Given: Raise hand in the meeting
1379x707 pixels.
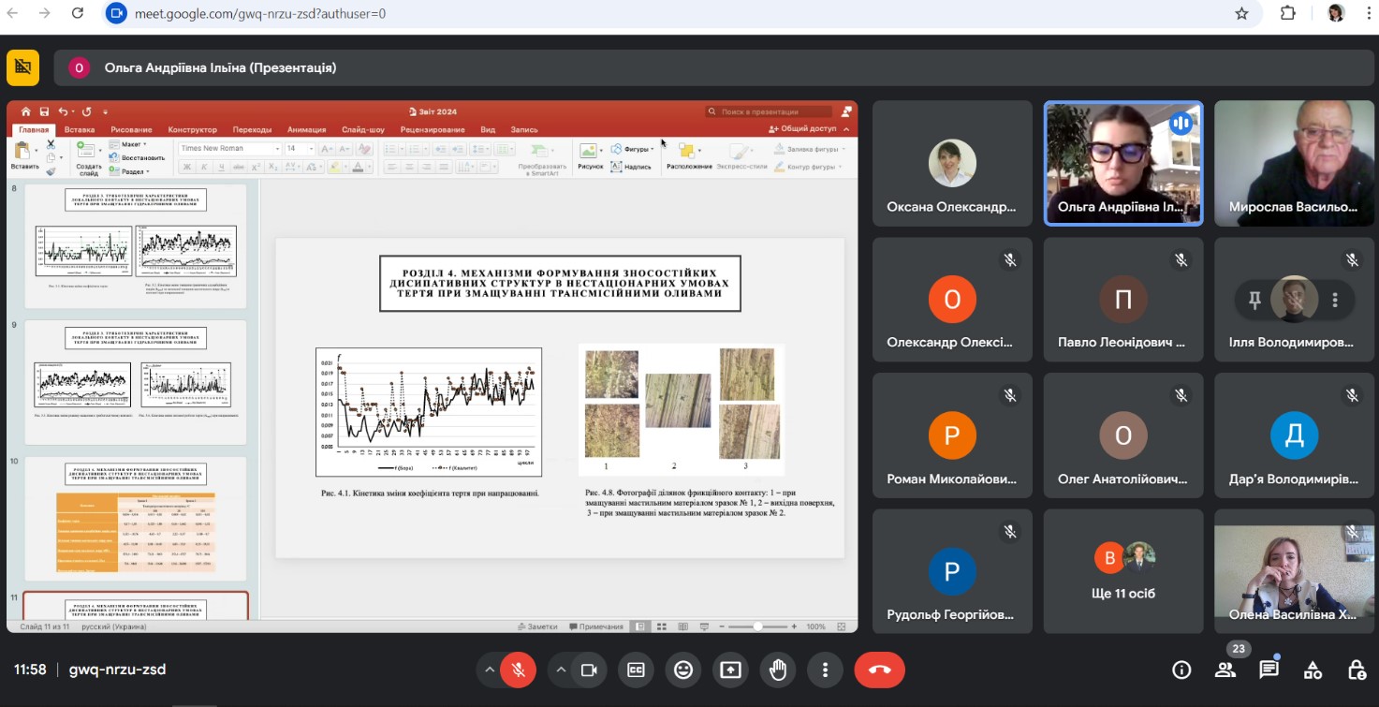Looking at the screenshot, I should (x=777, y=670).
